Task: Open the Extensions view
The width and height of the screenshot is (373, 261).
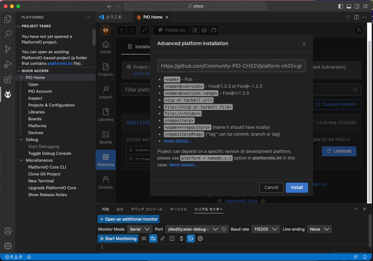Action: 8,79
